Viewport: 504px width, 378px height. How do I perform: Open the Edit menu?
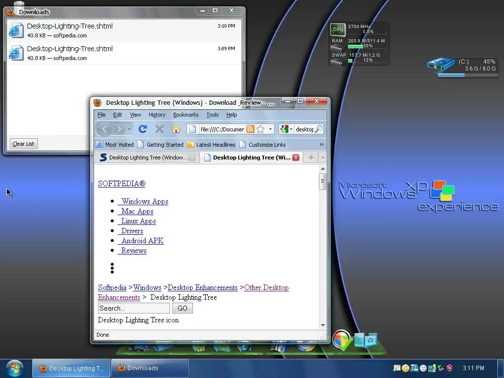[x=118, y=115]
